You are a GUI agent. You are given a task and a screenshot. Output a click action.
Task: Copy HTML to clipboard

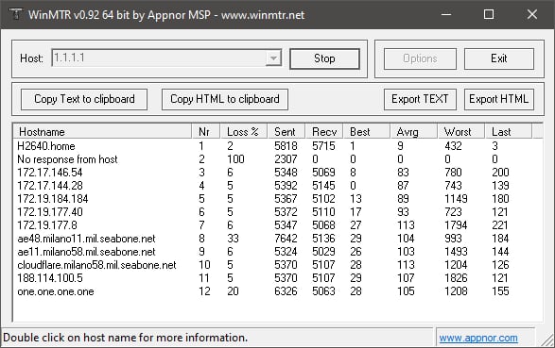pyautogui.click(x=225, y=99)
